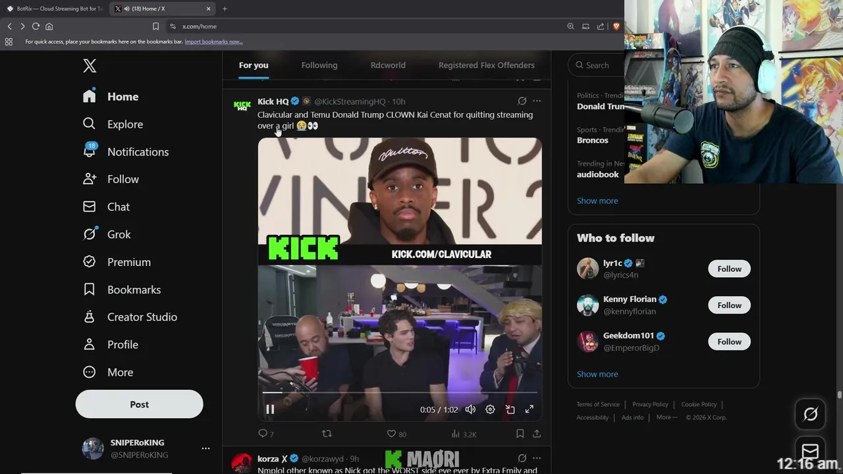
Task: Click the Post button
Action: pyautogui.click(x=139, y=404)
